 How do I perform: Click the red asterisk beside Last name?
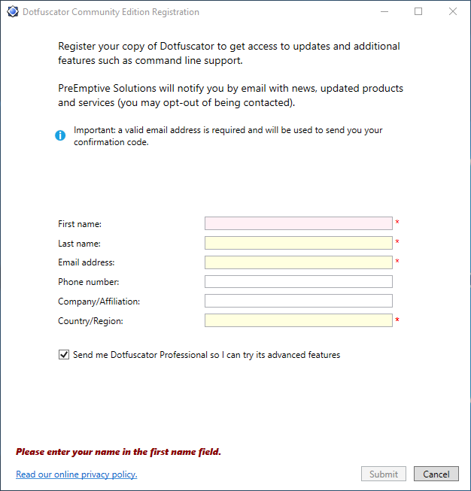click(397, 241)
